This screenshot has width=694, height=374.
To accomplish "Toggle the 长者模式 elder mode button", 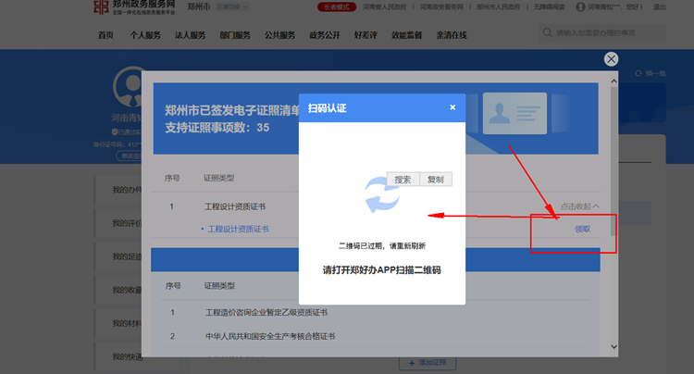I will (339, 6).
